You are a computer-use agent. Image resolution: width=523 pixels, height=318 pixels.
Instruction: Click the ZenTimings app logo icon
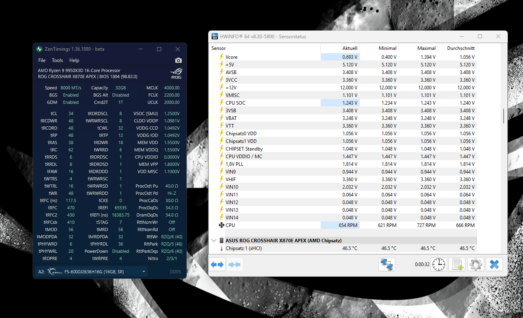click(x=39, y=49)
